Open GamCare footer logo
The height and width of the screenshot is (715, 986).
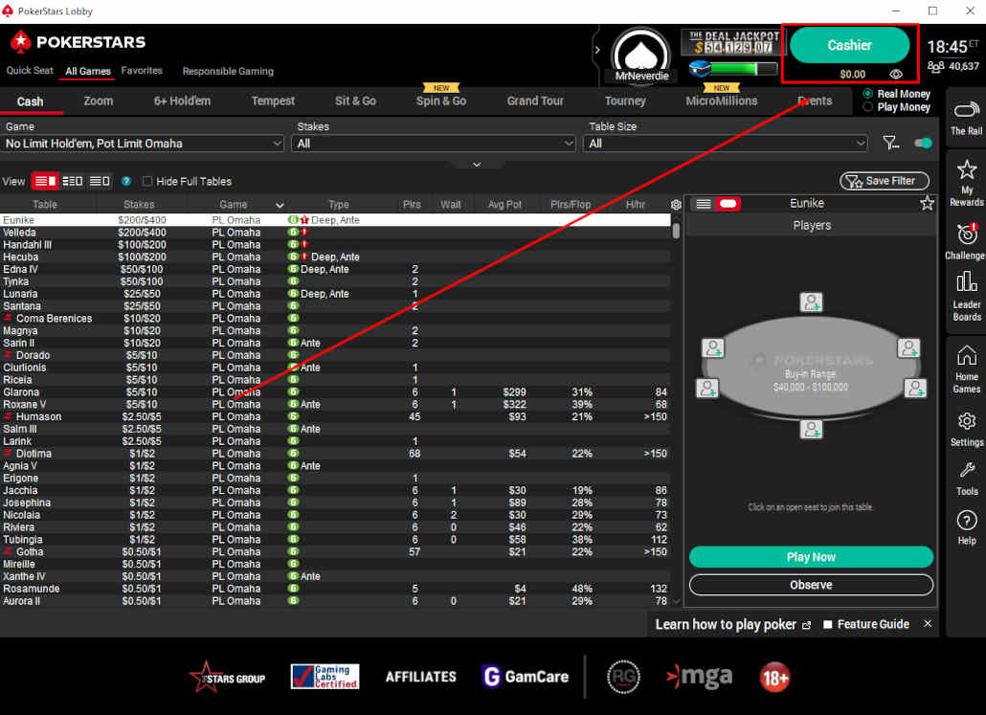[x=526, y=677]
